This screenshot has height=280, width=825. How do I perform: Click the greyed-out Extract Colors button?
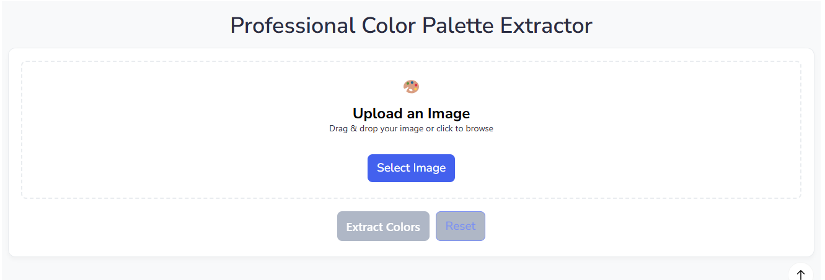(383, 227)
